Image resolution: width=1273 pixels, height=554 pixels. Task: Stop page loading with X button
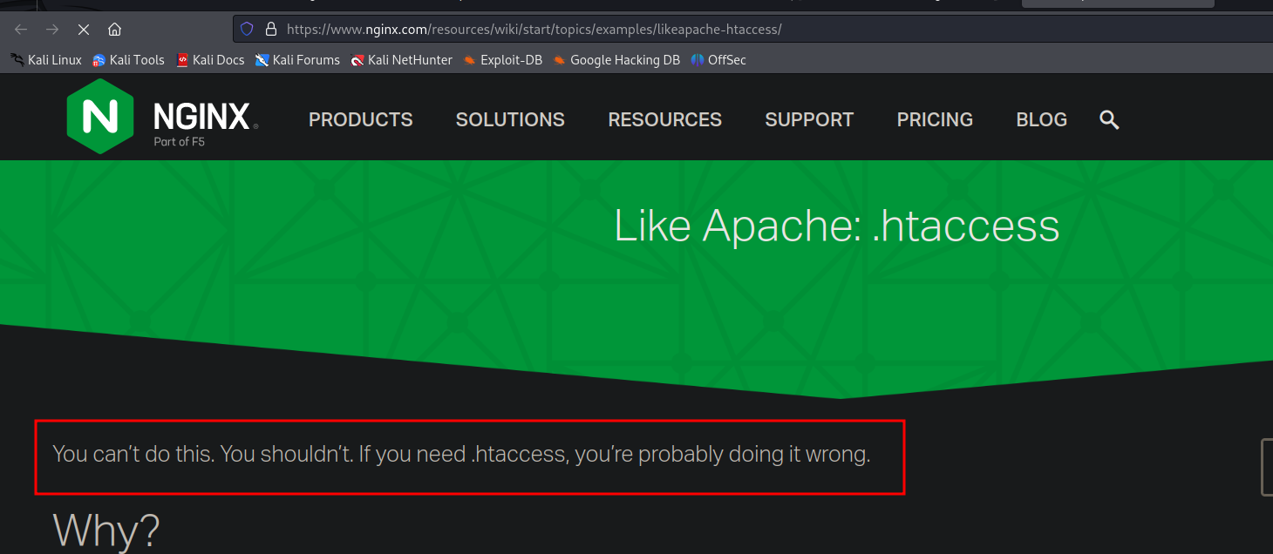tap(84, 30)
